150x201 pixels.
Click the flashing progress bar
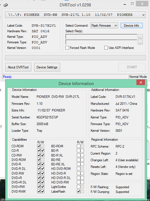[x=75, y=58]
